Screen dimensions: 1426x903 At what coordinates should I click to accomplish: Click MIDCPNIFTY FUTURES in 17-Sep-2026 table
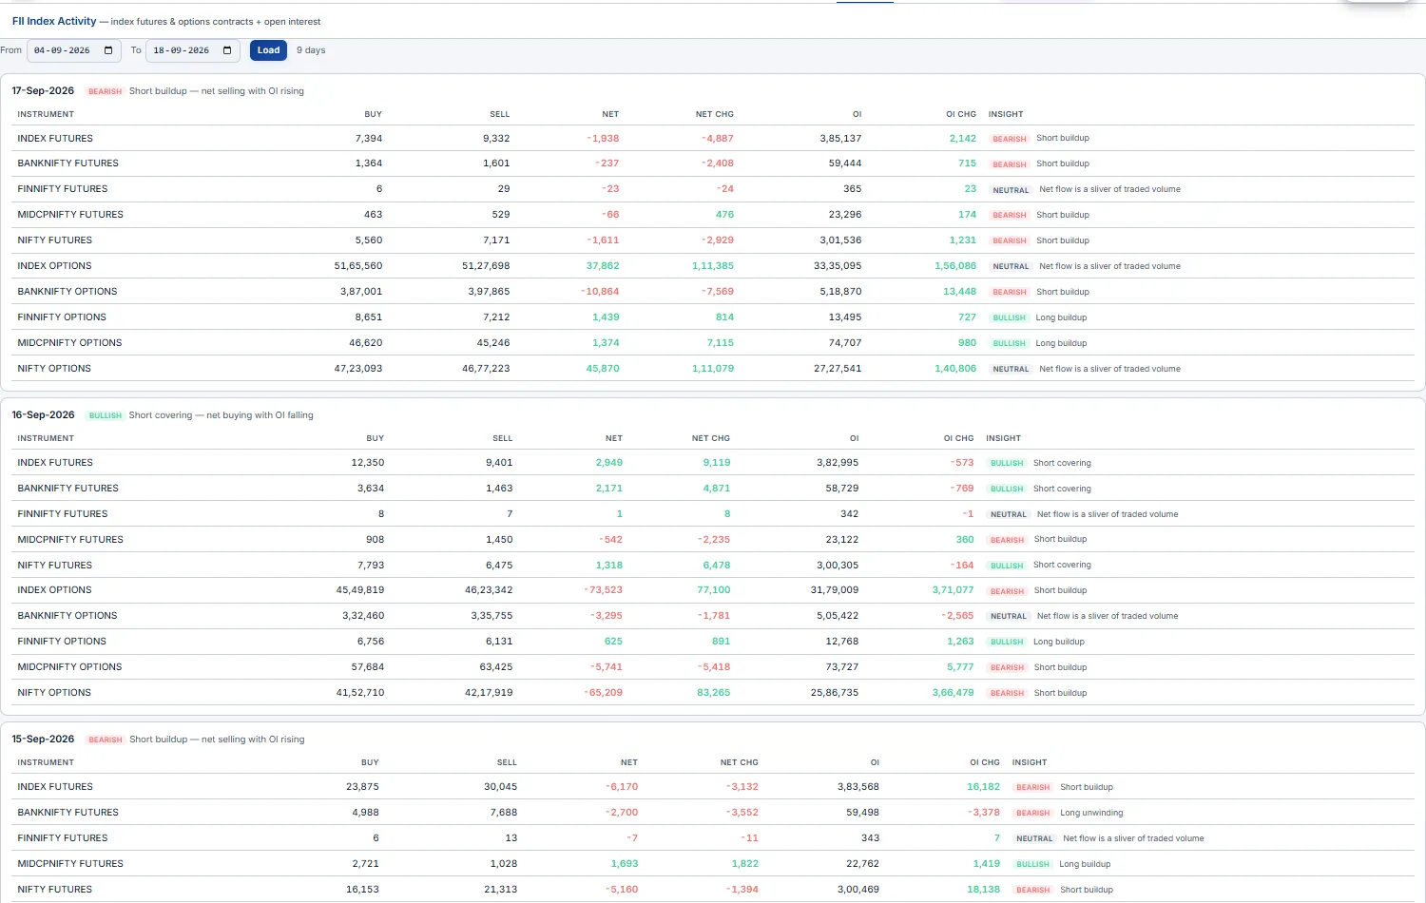pyautogui.click(x=70, y=215)
